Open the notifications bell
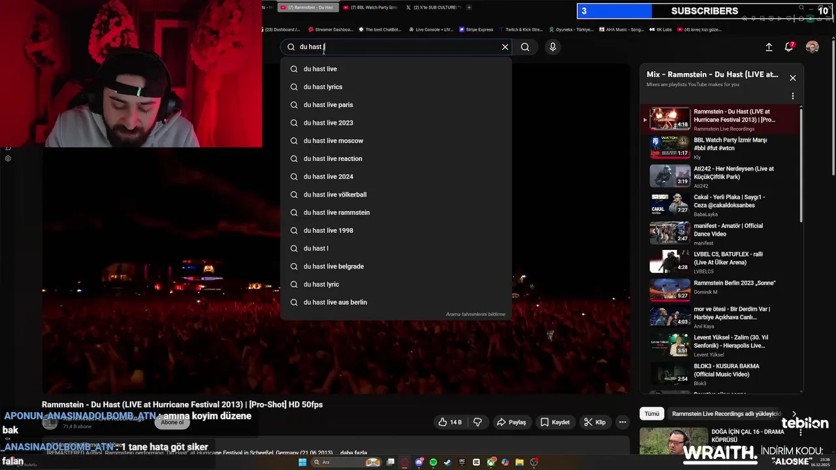Screen dimensions: 836x470 [789, 47]
